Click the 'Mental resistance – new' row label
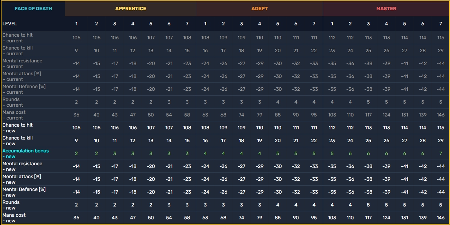 [x=22, y=166]
